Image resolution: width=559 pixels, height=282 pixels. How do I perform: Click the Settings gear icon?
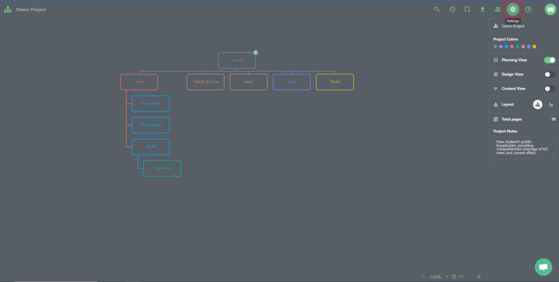pos(513,9)
